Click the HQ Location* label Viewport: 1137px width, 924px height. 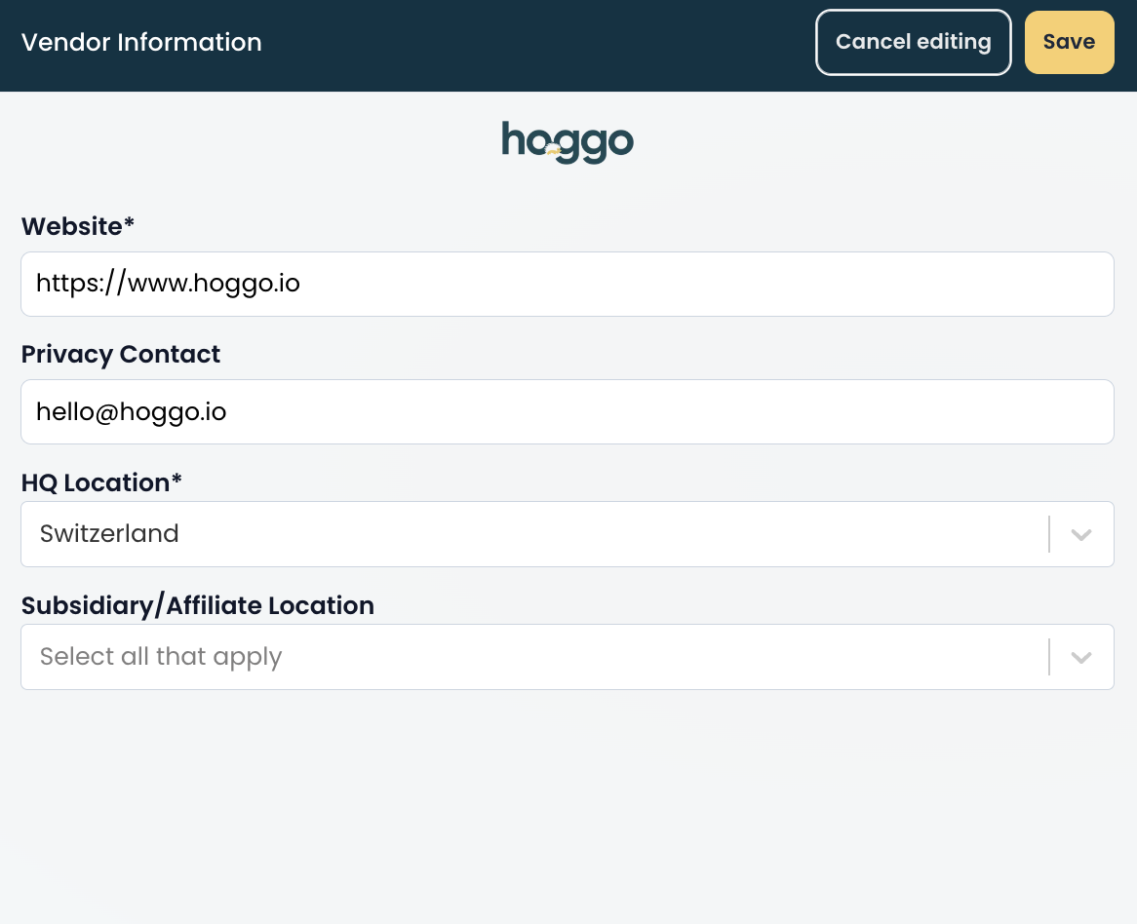click(x=100, y=482)
